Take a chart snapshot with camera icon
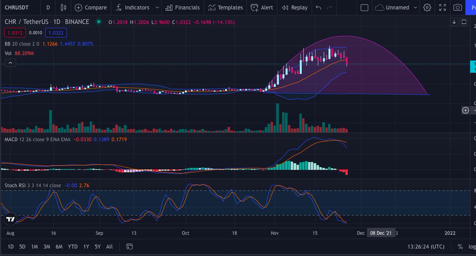Screen dimensions: 476x256 click(458, 8)
